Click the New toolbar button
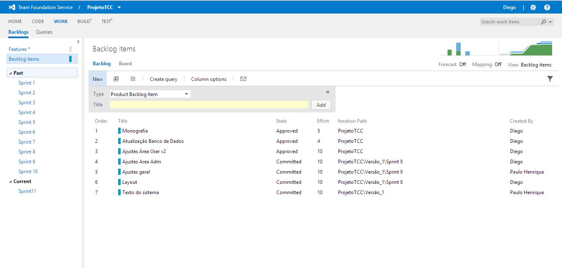Viewport: 562px width, 268px height. pyautogui.click(x=98, y=79)
